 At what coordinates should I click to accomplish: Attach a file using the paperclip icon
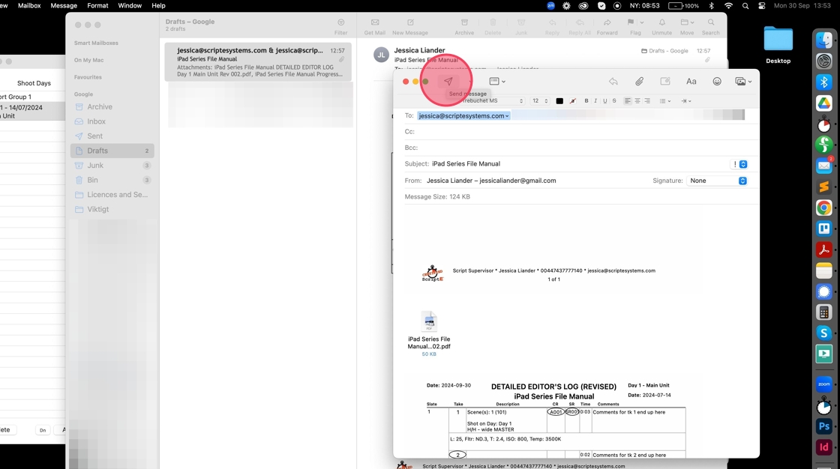(x=639, y=82)
